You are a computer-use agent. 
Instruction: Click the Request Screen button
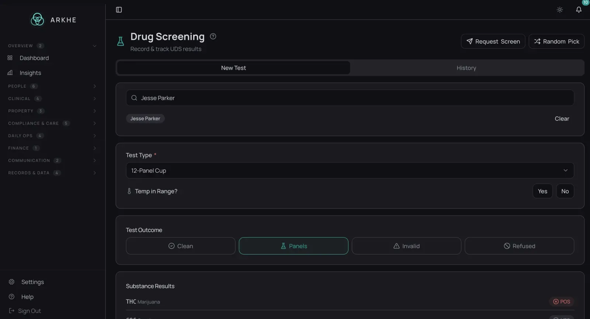click(x=493, y=41)
